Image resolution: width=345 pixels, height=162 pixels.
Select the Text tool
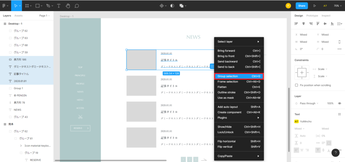tap(59, 6)
